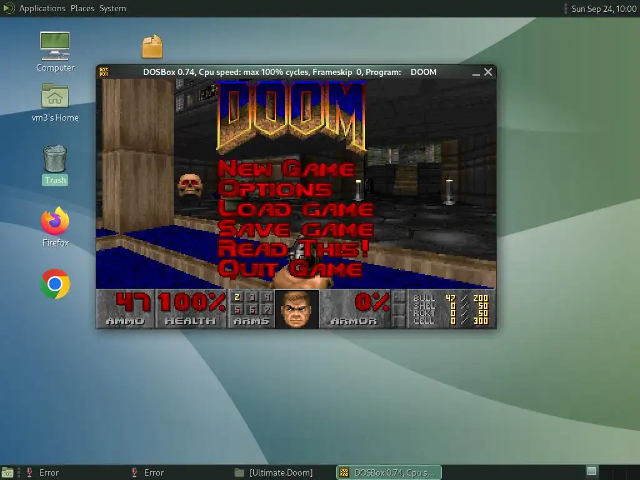Viewport: 640px width, 480px height.
Task: Click the 100% health readout
Action: pyautogui.click(x=191, y=302)
